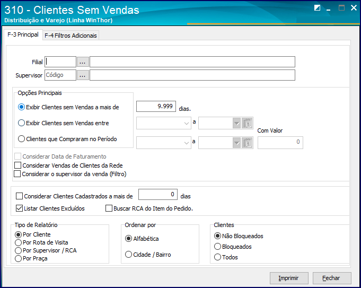This screenshot has height=288, width=361.
Task: Open end date dropdown arrow for 'sem Vendas entre'
Action: 236,123
